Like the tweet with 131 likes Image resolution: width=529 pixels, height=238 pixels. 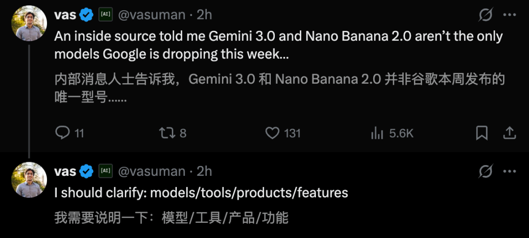pyautogui.click(x=272, y=133)
